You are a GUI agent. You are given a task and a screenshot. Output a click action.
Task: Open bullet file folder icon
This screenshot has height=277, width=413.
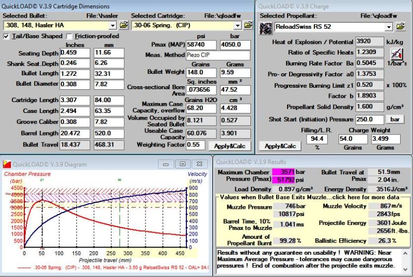[x=123, y=25]
